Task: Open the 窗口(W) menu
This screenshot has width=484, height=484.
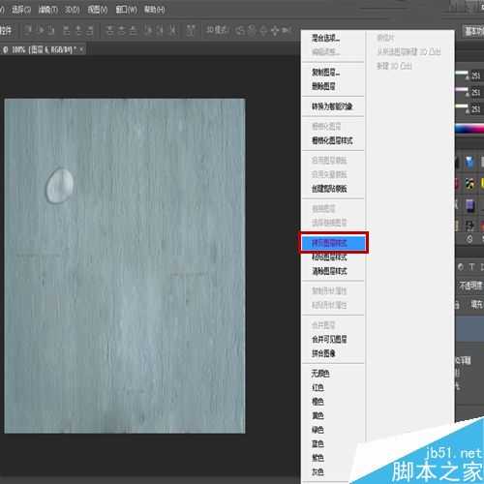Action: (126, 10)
